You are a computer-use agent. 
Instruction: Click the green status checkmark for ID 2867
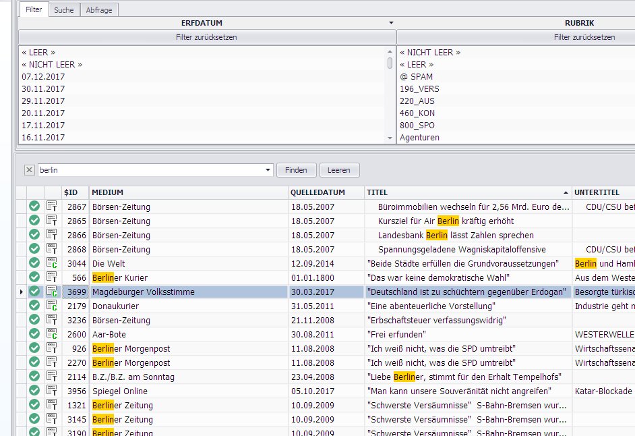coord(34,207)
